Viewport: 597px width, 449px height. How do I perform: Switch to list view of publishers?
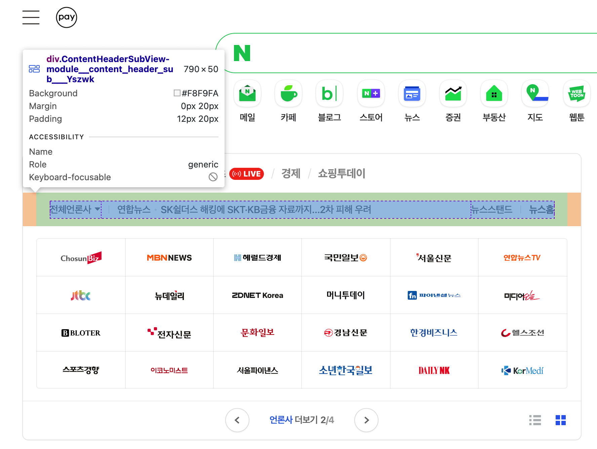point(535,420)
